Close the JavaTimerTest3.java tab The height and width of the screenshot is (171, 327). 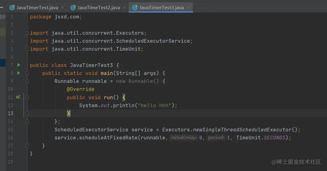188,7
